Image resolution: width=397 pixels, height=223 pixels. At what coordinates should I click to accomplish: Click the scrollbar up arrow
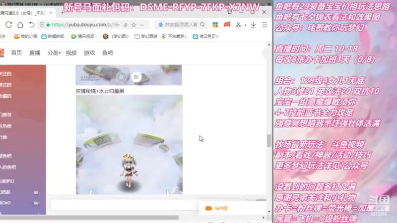(x=269, y=45)
